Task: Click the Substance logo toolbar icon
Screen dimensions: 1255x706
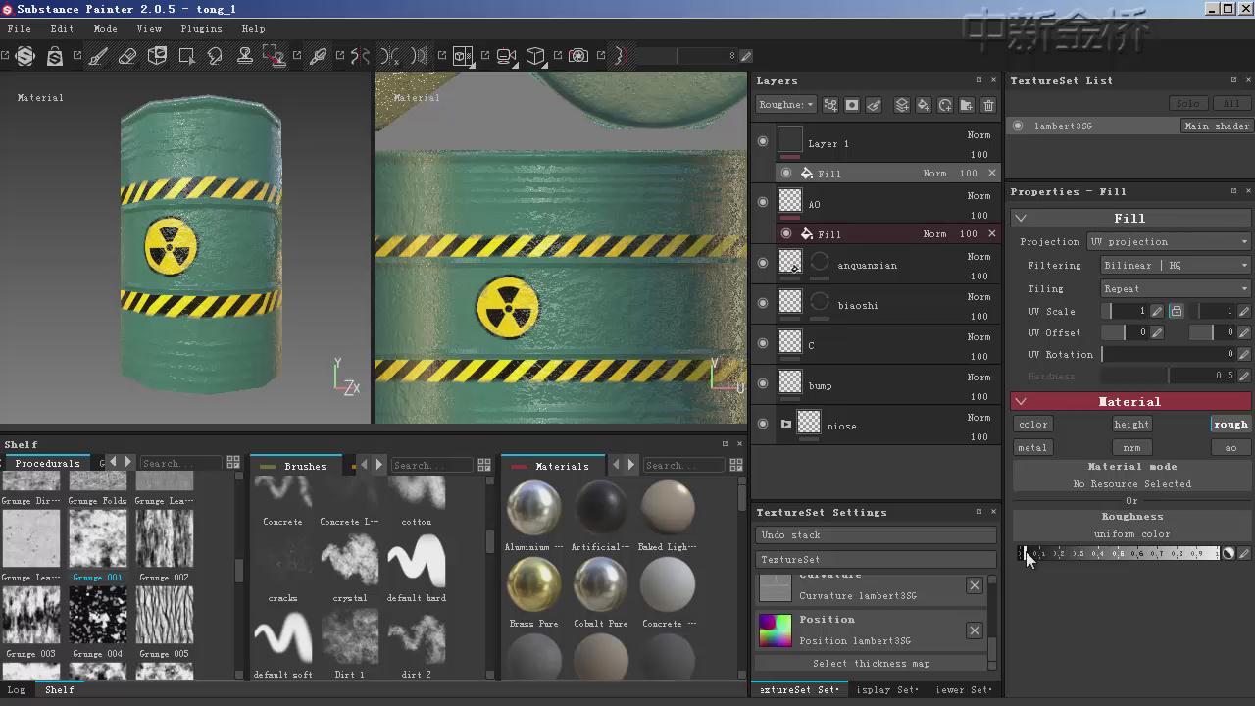Action: tap(25, 56)
